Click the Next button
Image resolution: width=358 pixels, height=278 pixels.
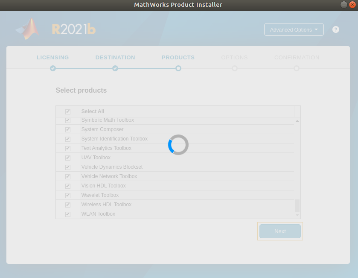280,231
